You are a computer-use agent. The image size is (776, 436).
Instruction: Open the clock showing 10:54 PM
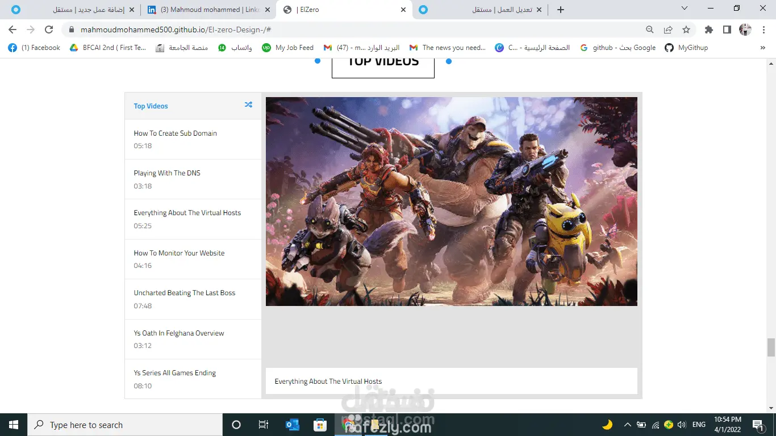coord(728,425)
